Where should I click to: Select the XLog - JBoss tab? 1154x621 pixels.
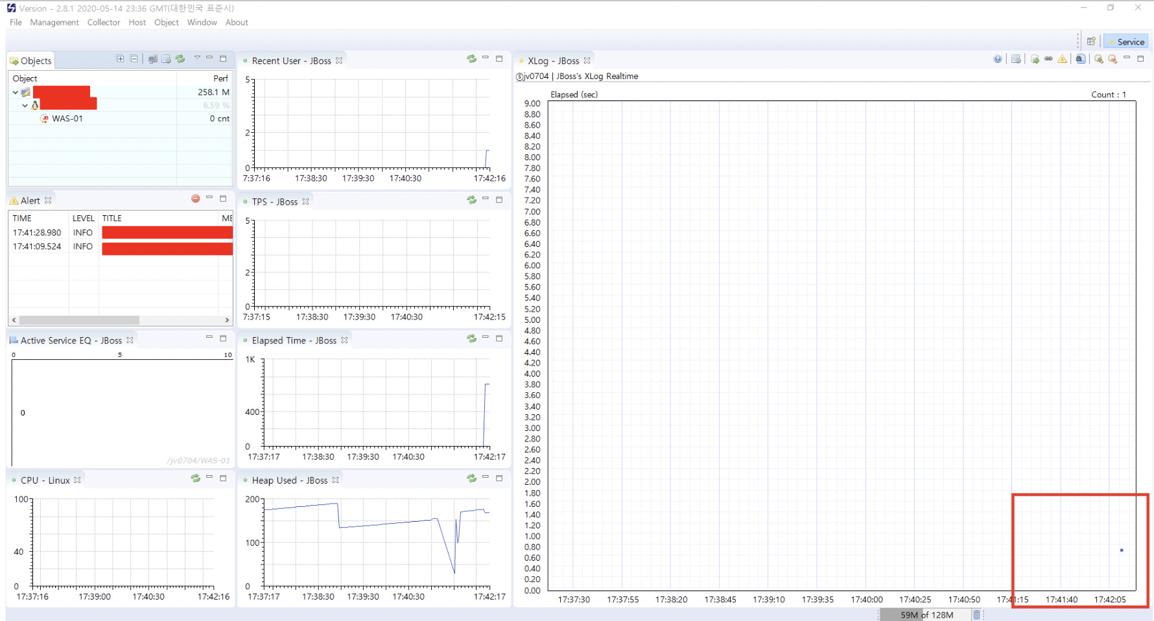coord(553,60)
